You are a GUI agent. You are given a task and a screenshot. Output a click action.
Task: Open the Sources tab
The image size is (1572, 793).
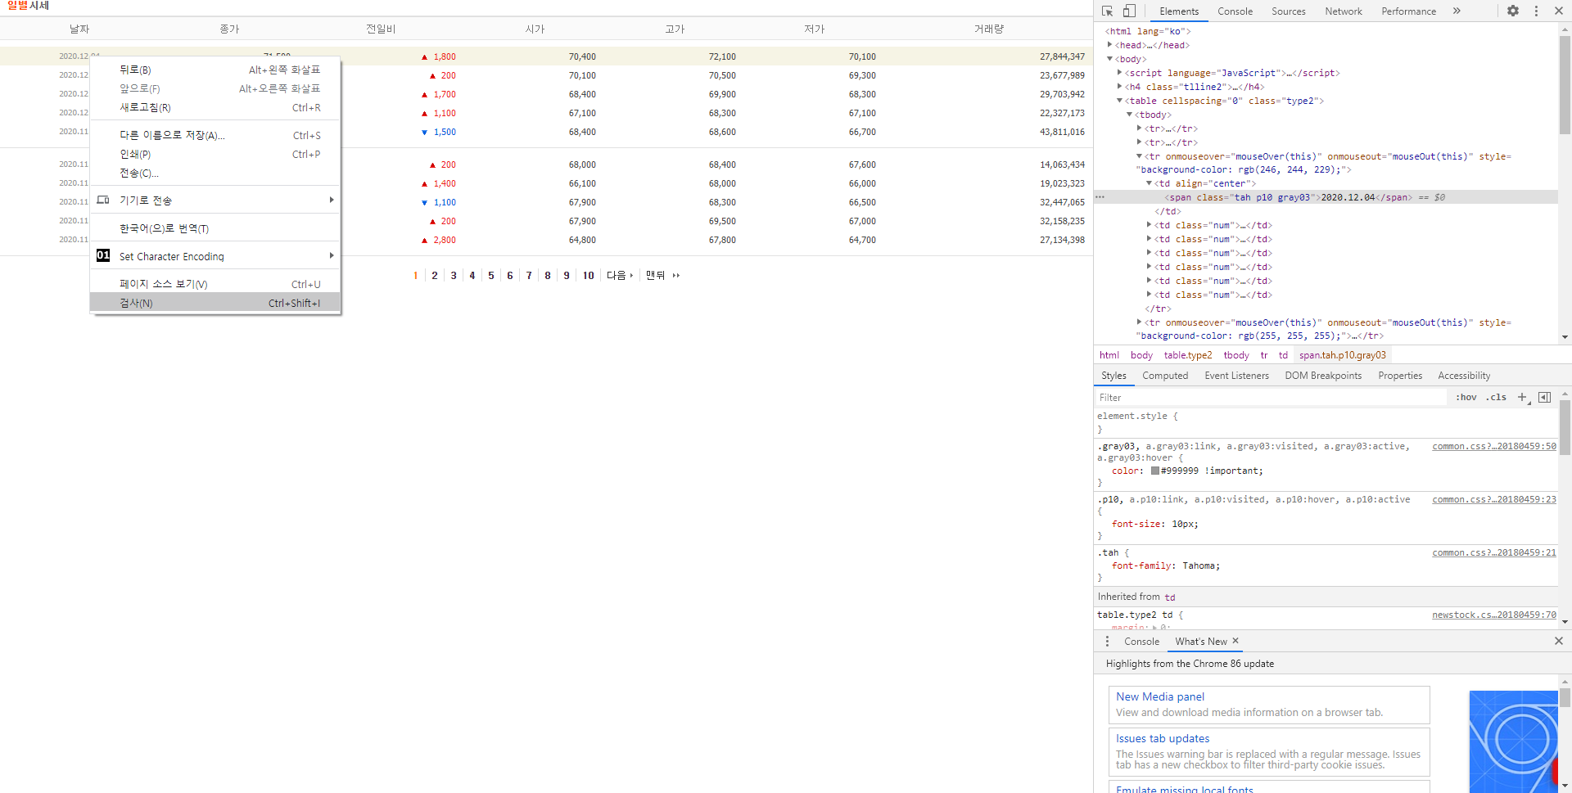pos(1289,11)
